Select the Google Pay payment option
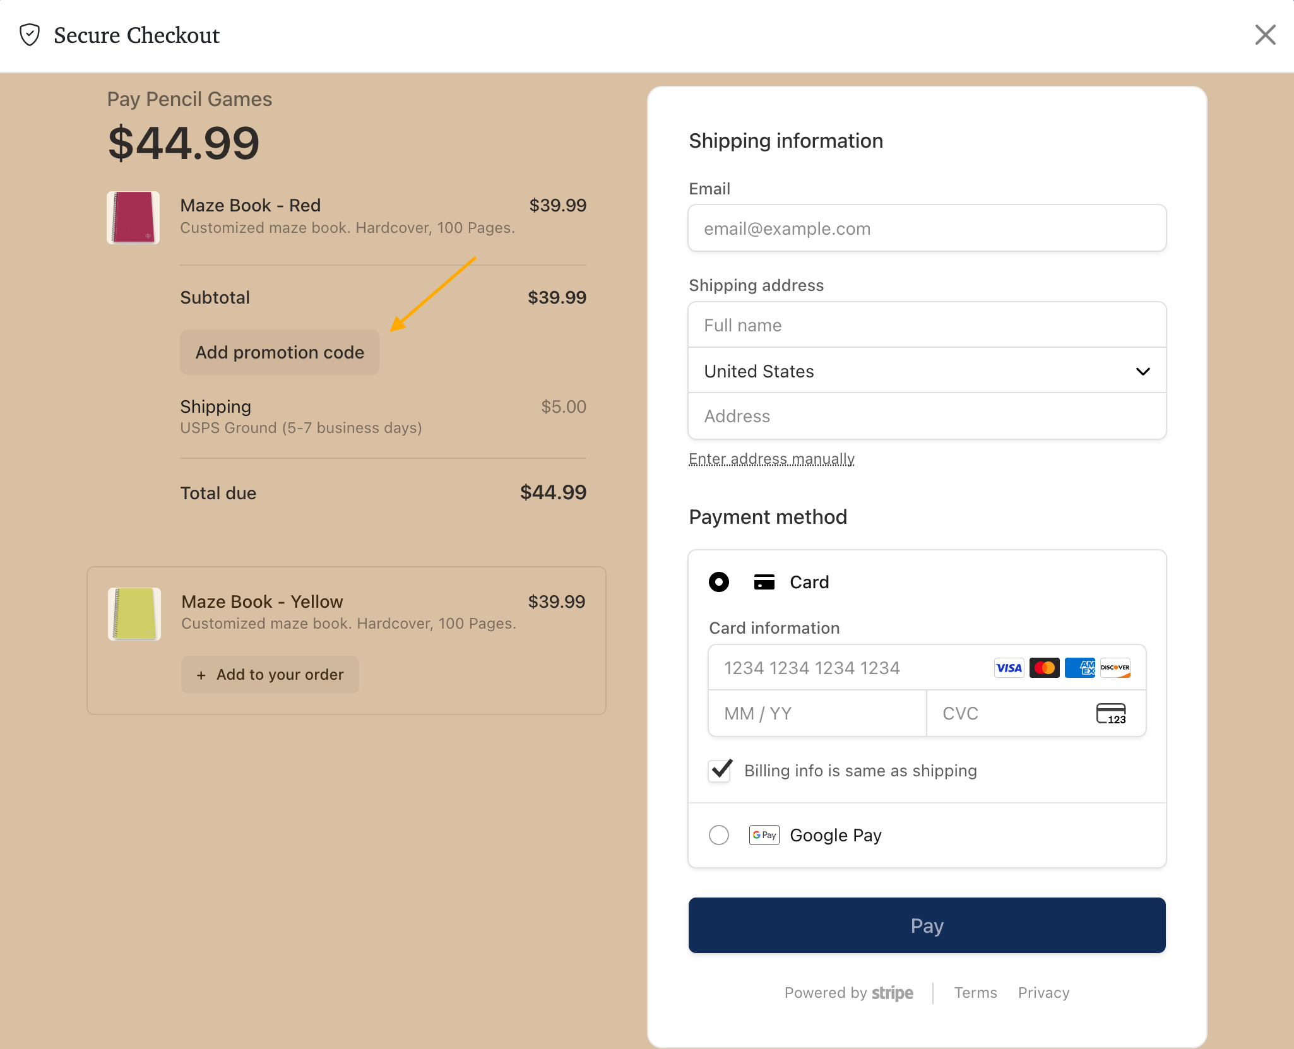Image resolution: width=1294 pixels, height=1049 pixels. point(718,834)
